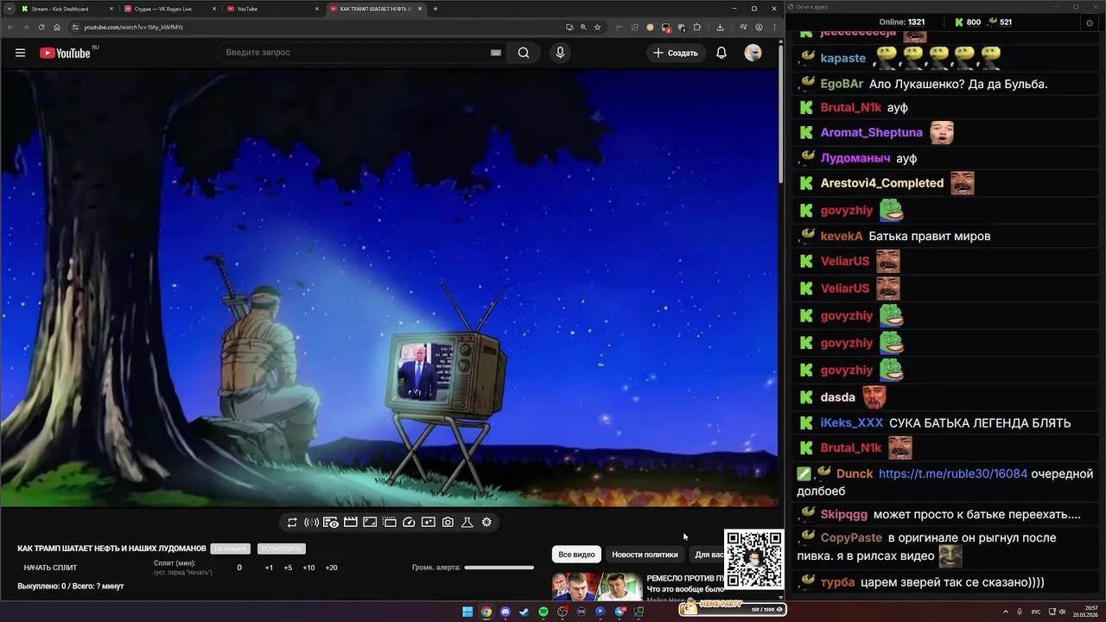
Task: Open the YouTube account avatar menu
Action: [x=753, y=53]
